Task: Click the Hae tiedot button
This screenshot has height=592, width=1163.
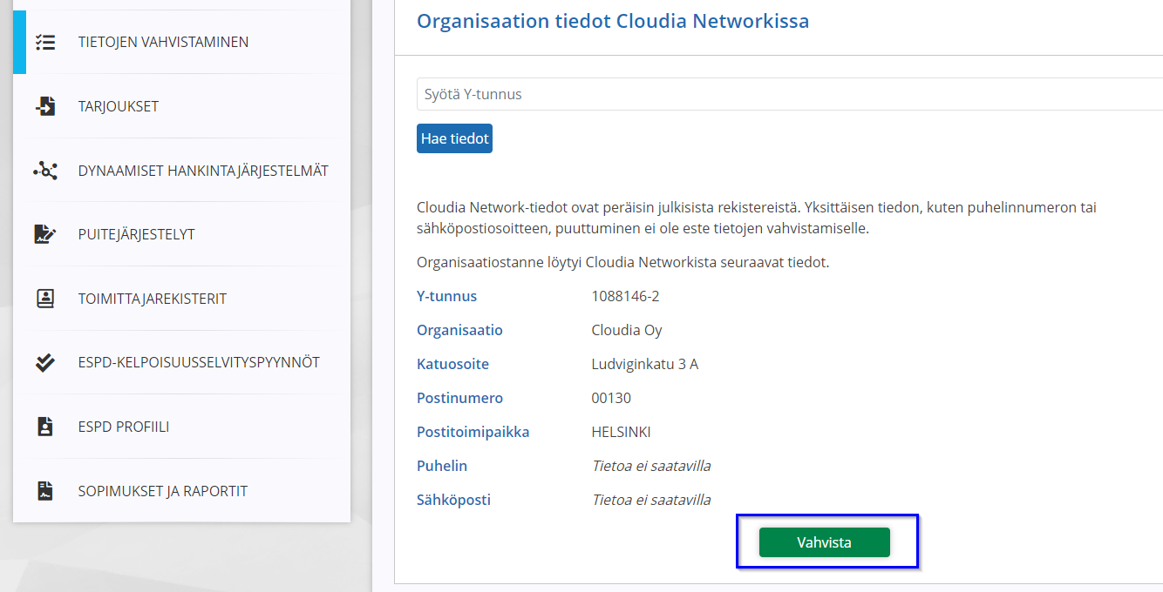Action: coord(454,138)
